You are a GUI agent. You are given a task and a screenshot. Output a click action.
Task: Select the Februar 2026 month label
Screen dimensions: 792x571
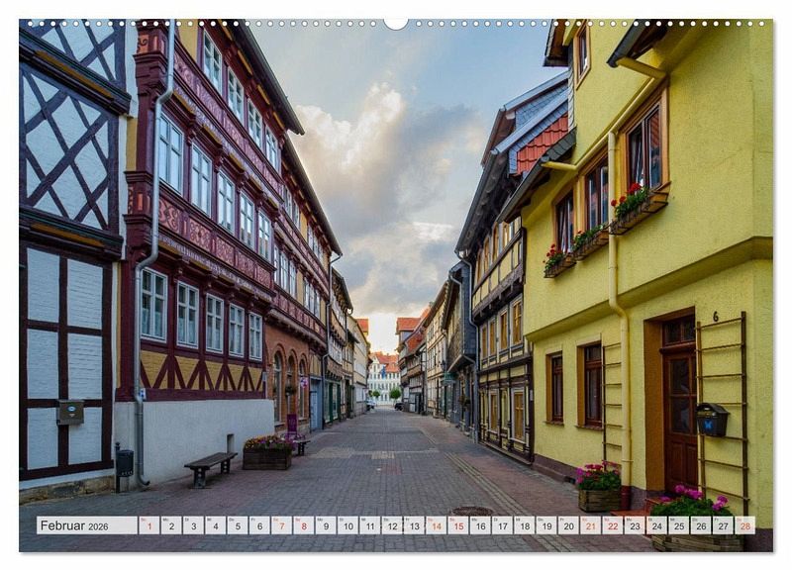(87, 525)
